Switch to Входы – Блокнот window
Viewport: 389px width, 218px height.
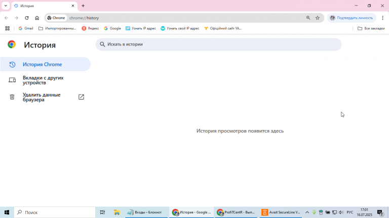pyautogui.click(x=147, y=212)
